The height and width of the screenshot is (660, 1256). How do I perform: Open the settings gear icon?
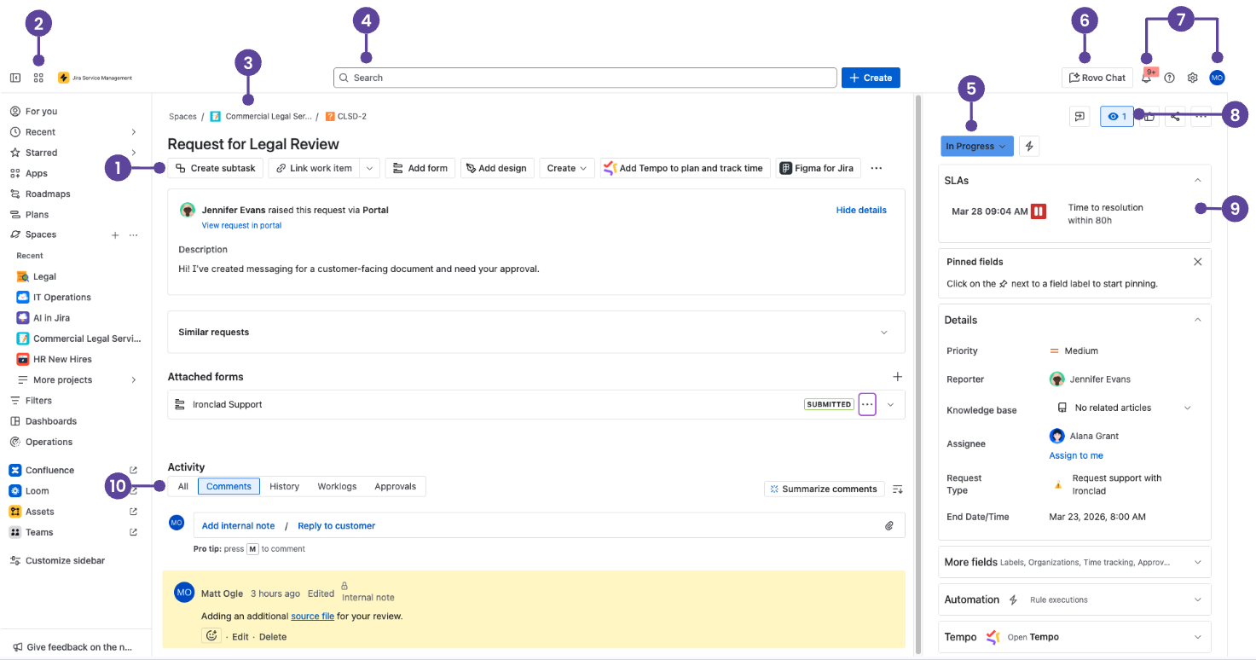click(x=1192, y=77)
